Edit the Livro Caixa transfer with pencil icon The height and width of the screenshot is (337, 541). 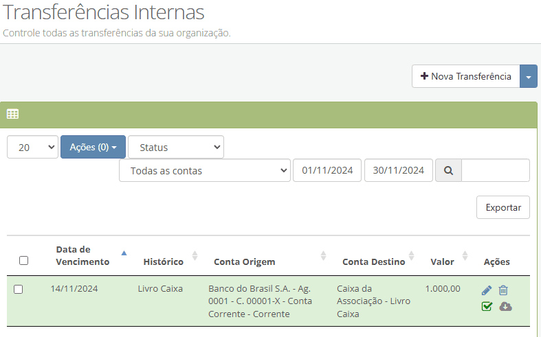point(487,290)
